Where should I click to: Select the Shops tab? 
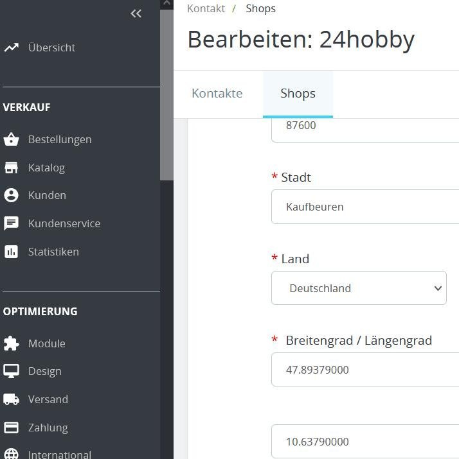pyautogui.click(x=298, y=93)
